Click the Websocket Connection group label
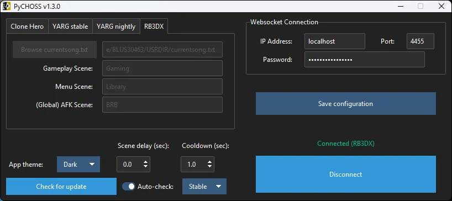 point(284,22)
